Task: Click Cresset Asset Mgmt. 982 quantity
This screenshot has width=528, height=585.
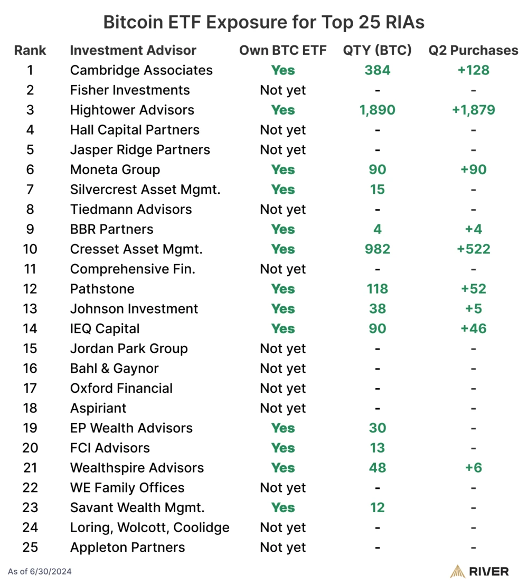Action: tap(378, 249)
